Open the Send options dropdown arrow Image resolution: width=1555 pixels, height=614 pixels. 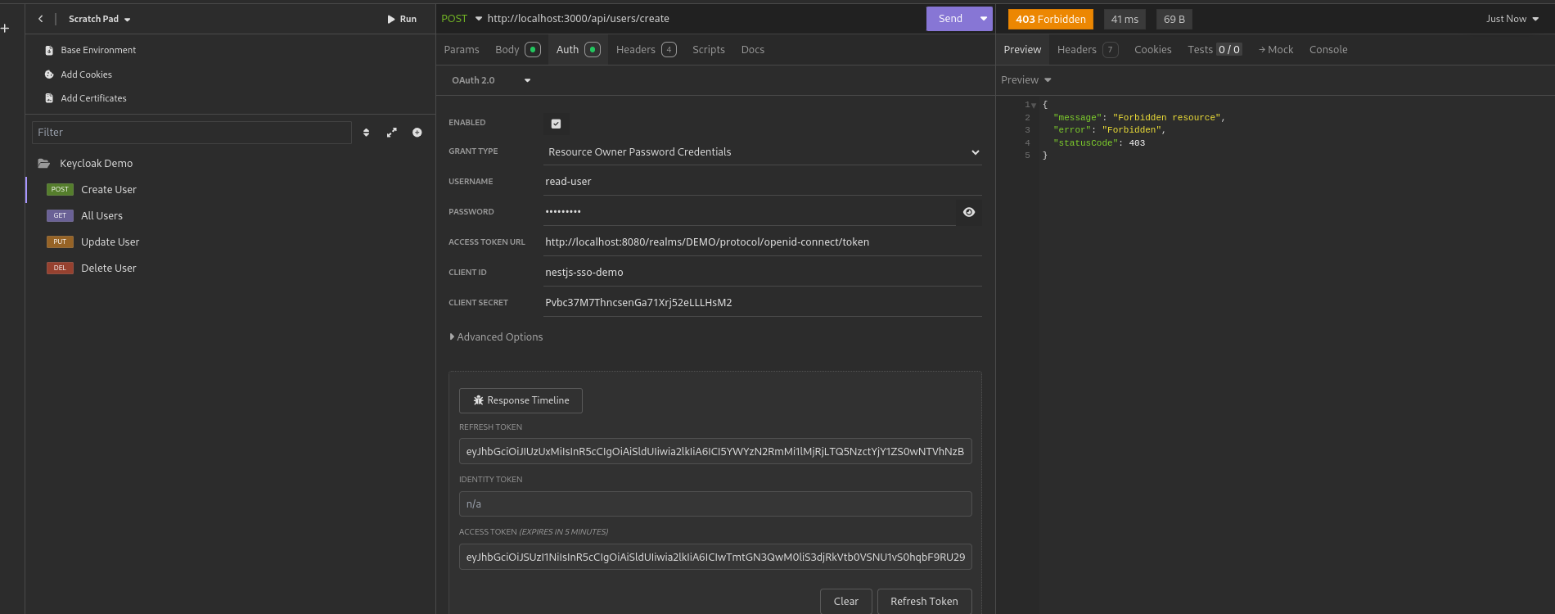[x=984, y=19]
